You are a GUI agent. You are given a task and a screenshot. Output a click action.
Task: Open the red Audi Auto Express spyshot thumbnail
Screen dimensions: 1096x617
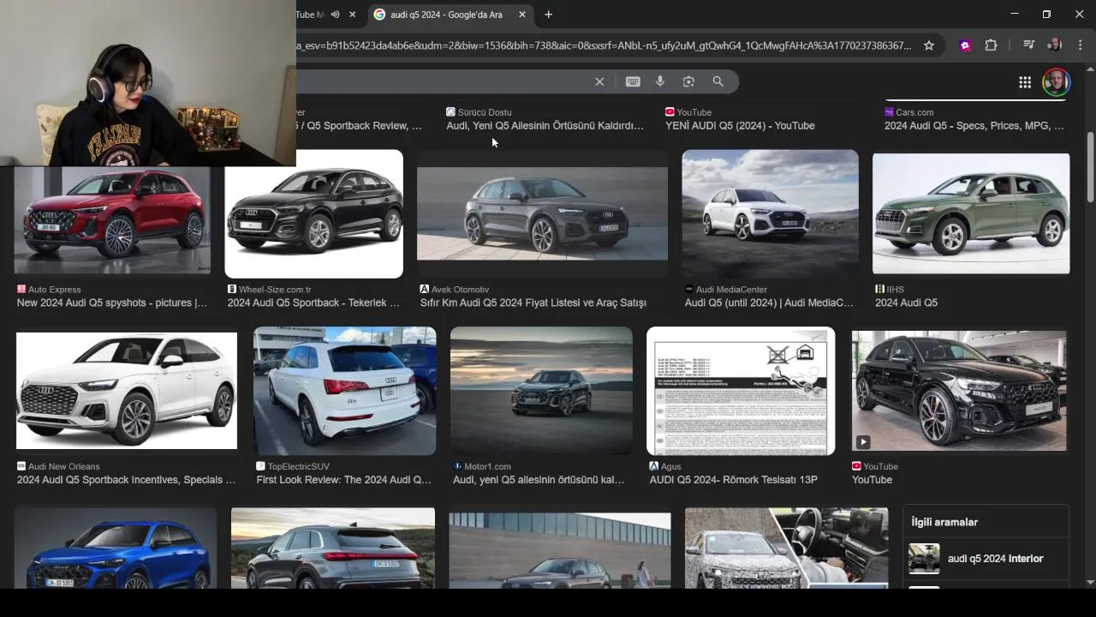(x=112, y=220)
